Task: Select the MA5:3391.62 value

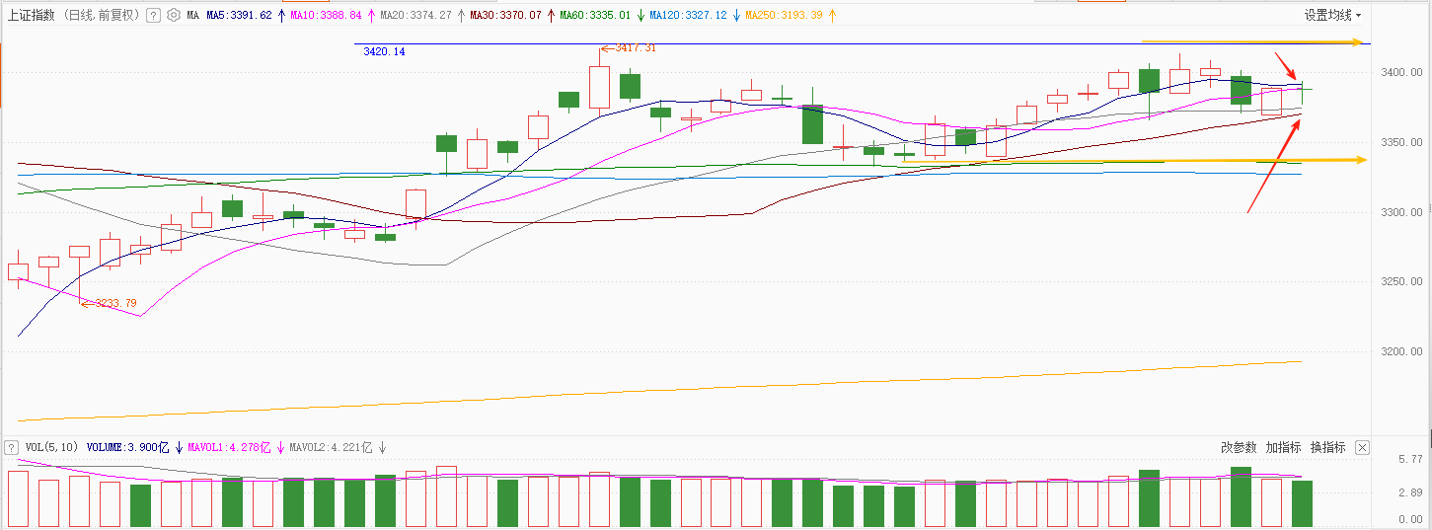Action: pos(239,16)
